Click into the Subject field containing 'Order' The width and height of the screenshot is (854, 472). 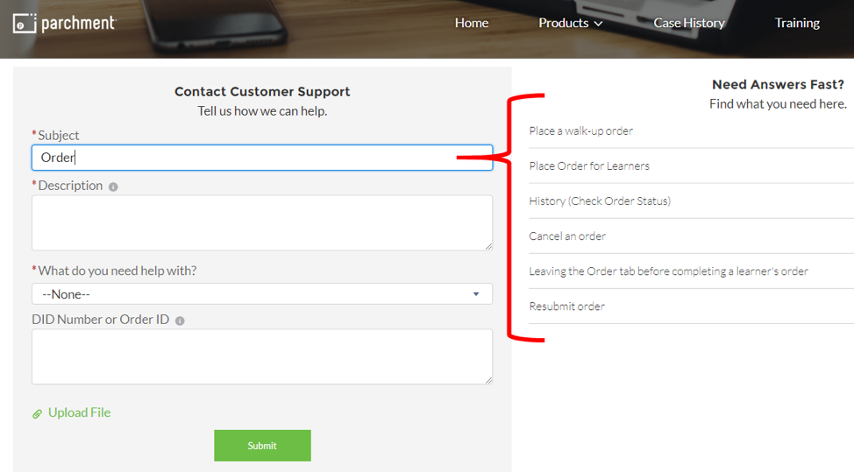[x=261, y=158]
